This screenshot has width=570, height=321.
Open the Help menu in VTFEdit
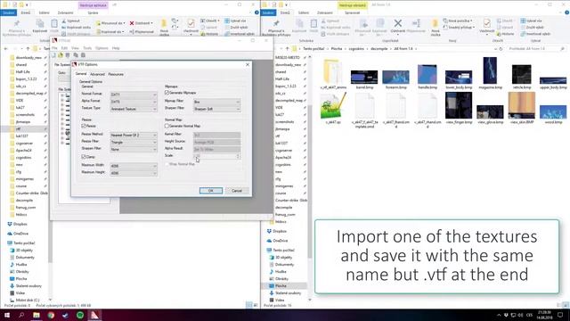click(116, 48)
